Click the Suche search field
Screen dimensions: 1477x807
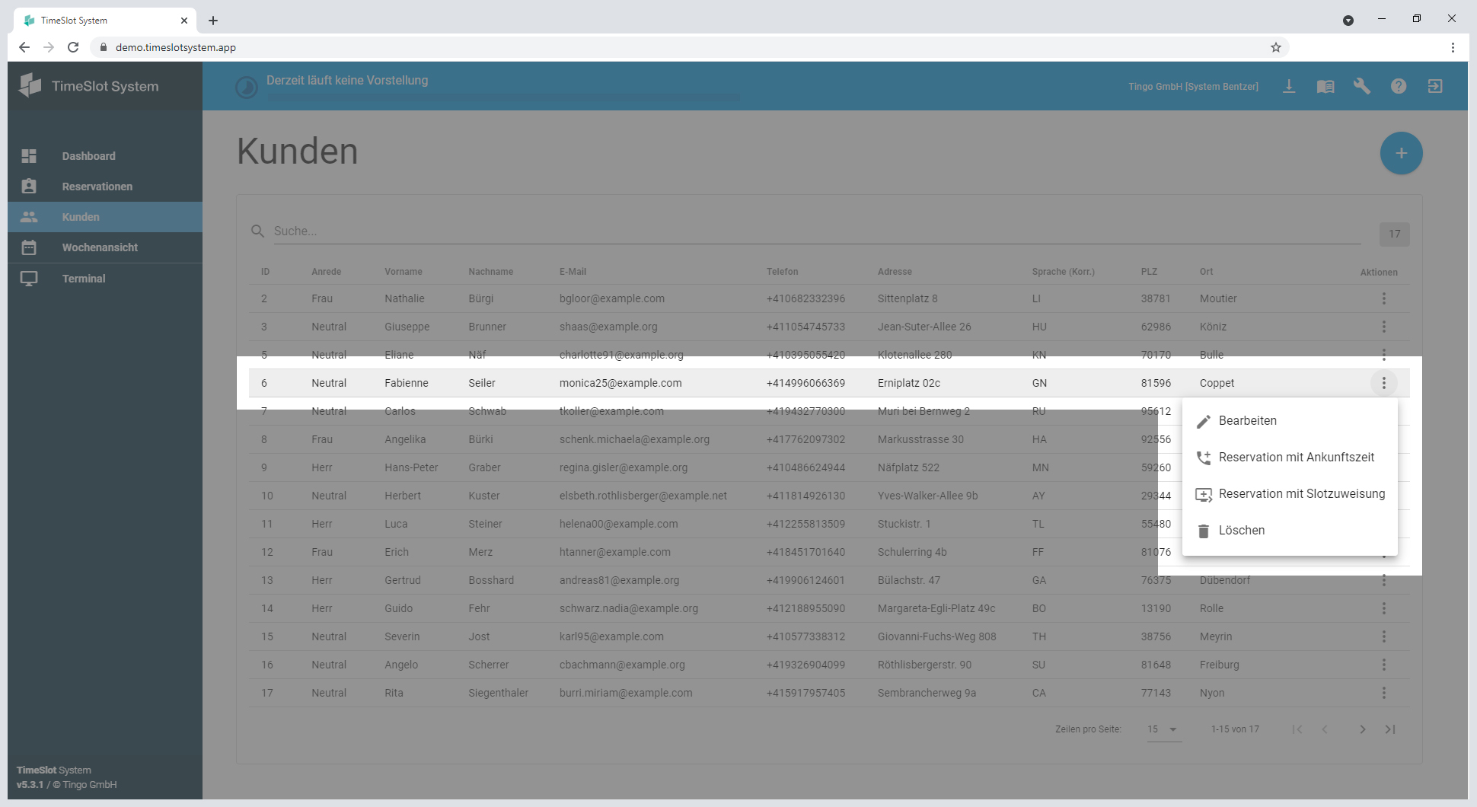pos(817,231)
